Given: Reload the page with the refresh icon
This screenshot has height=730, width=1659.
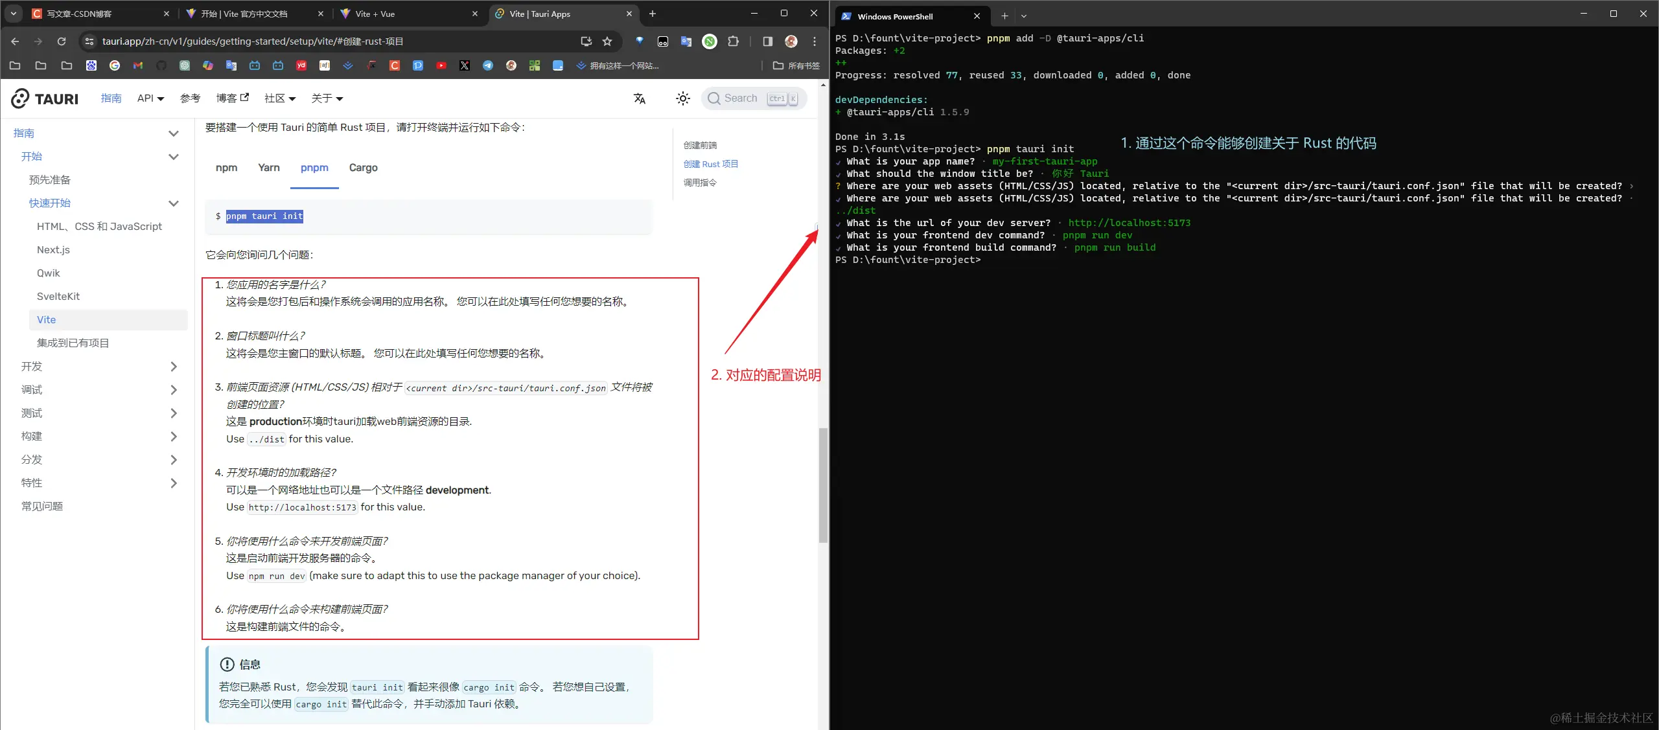Looking at the screenshot, I should coord(62,41).
